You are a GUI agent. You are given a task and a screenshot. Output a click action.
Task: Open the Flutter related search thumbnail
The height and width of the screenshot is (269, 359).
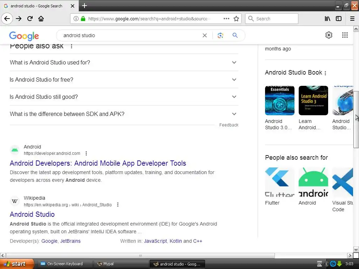click(279, 182)
